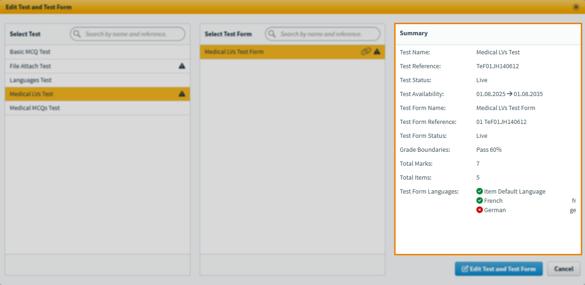Image resolution: width=585 pixels, height=285 pixels.
Task: Close the Edit Test and Test Form dialog
Action: click(576, 7)
